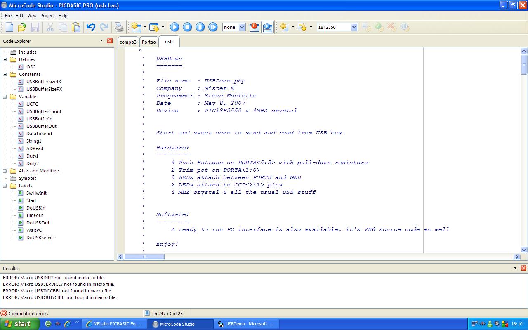Image resolution: width=528 pixels, height=330 pixels.
Task: Undo the last edit
Action: tap(91, 27)
